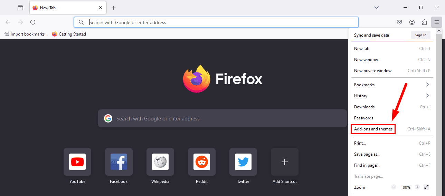Open Import bookmarks toolbar item
The height and width of the screenshot is (196, 445).
pyautogui.click(x=26, y=34)
